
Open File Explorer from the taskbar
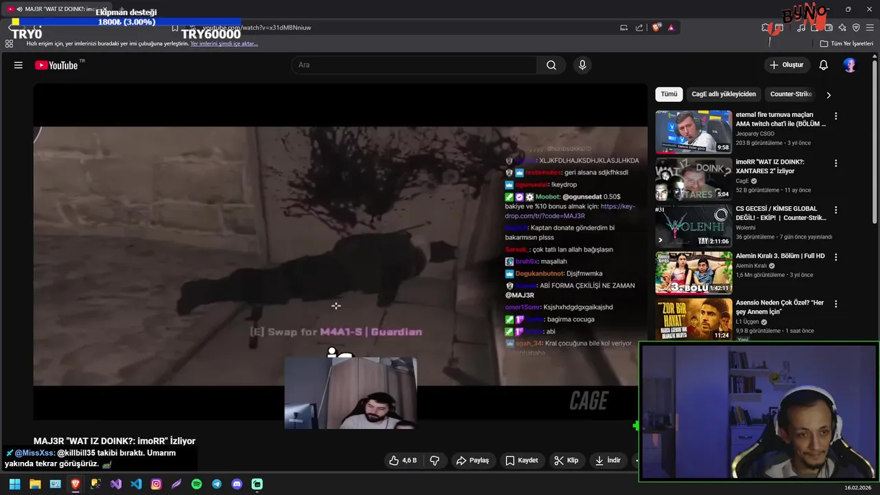click(x=35, y=484)
